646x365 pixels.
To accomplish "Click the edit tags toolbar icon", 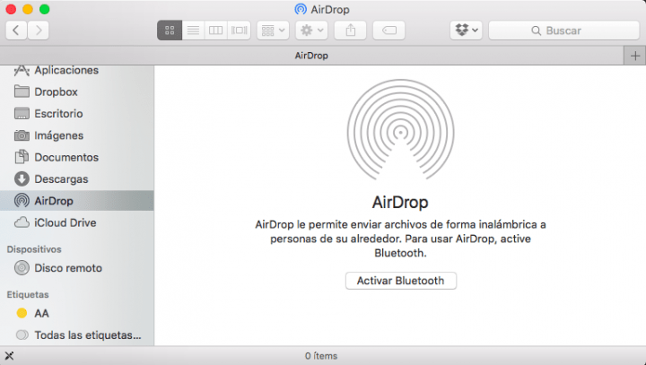I will (388, 30).
